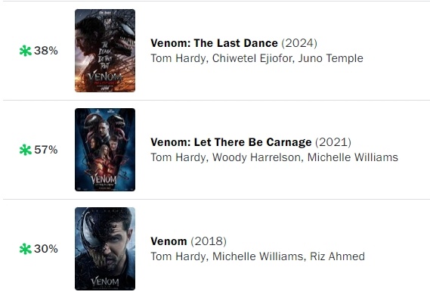The width and height of the screenshot is (430, 298).
Task: Click the 57% score text
Action: click(46, 150)
